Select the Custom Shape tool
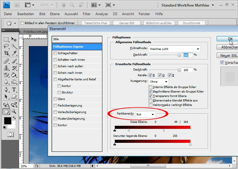Image resolution: width=238 pixels, height=169 pixels. tap(14, 96)
